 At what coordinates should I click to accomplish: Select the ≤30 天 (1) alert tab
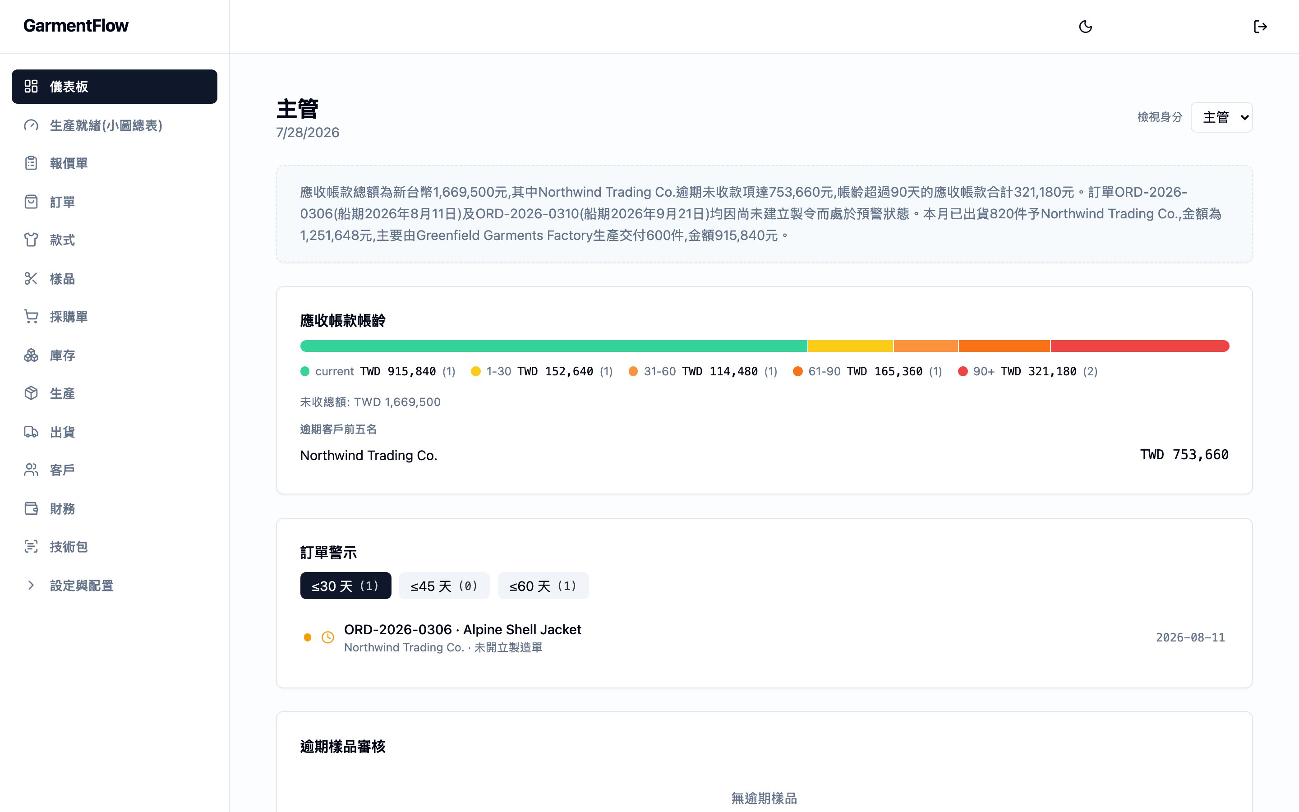click(x=345, y=586)
